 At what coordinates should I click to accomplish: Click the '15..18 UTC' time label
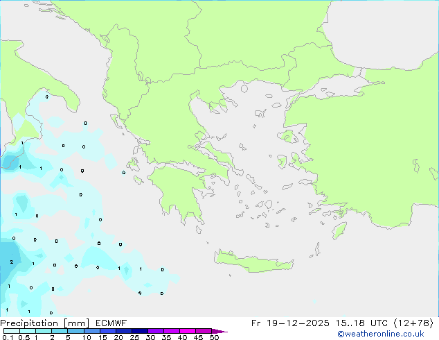[361, 323]
